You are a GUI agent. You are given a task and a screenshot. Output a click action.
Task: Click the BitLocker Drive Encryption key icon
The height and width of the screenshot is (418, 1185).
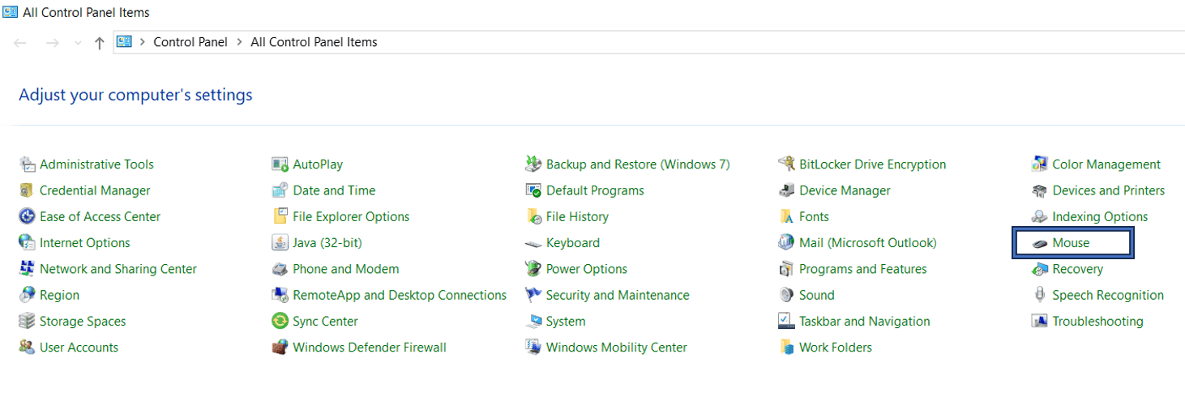786,164
